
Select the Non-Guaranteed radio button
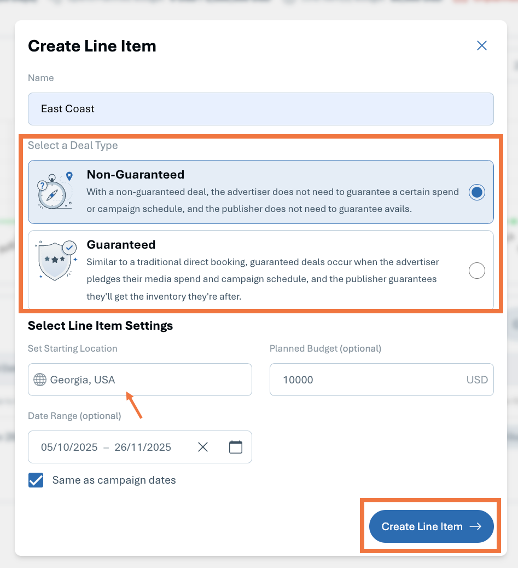point(477,192)
